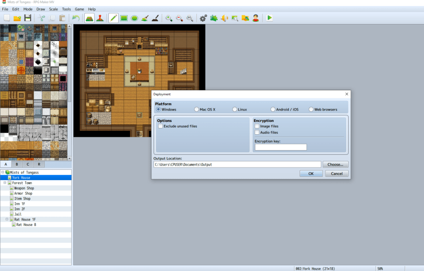
Task: Click the Encryption key input field
Action: [280, 147]
